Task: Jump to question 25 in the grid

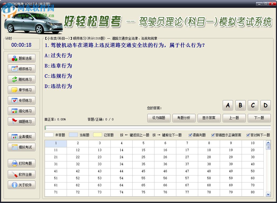Action: (x=143, y=157)
